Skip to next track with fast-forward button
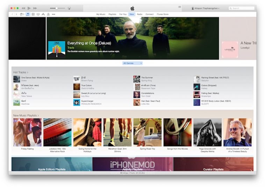 coord(35,8)
